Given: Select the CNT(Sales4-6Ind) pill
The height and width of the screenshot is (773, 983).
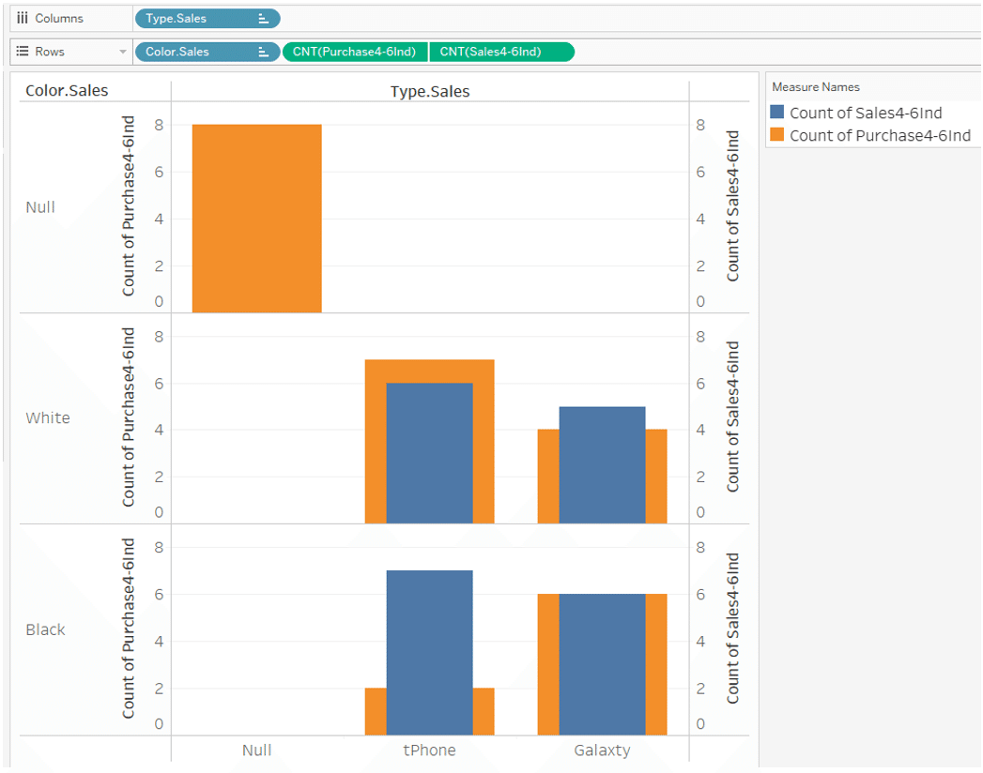Looking at the screenshot, I should click(501, 52).
